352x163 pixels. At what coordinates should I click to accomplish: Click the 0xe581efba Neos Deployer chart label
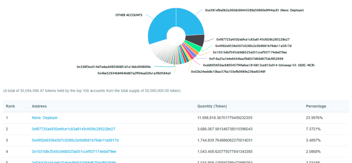pos(254,10)
